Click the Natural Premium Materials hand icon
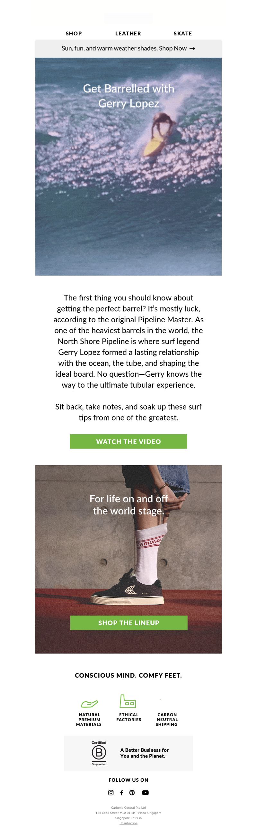 [89, 703]
